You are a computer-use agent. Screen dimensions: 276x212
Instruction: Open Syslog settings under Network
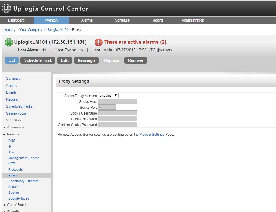(14, 193)
